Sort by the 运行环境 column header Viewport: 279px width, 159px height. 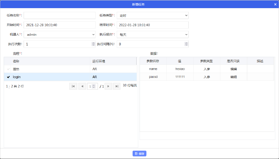click(x=113, y=61)
